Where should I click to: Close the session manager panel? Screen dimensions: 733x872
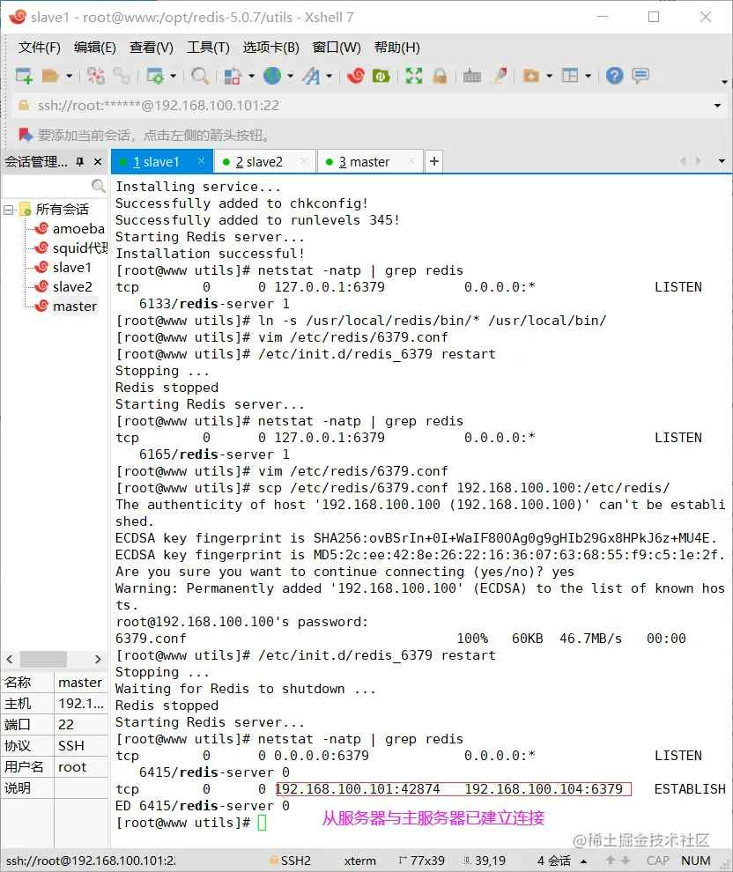[98, 162]
